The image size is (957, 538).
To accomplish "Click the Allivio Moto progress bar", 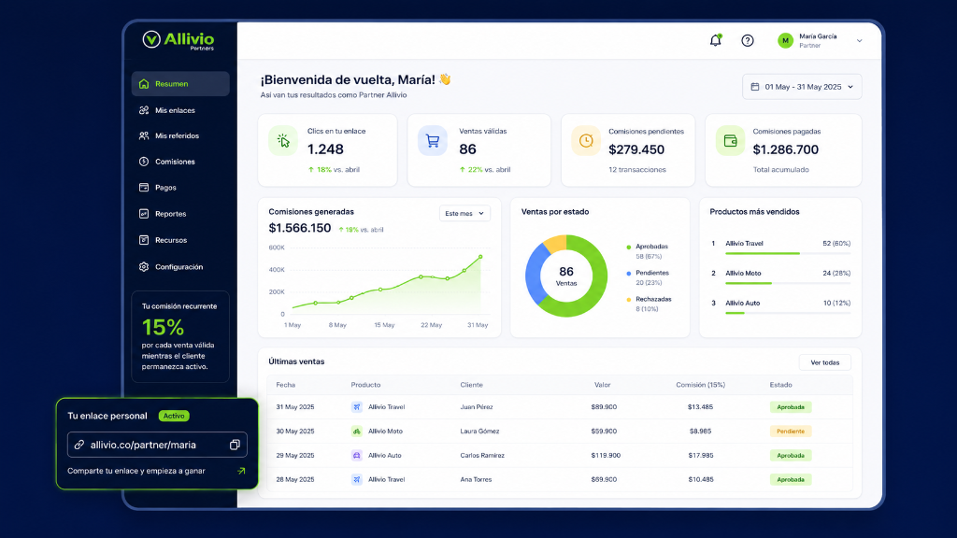I will tap(787, 283).
